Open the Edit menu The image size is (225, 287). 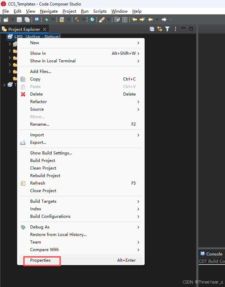[x=17, y=11]
